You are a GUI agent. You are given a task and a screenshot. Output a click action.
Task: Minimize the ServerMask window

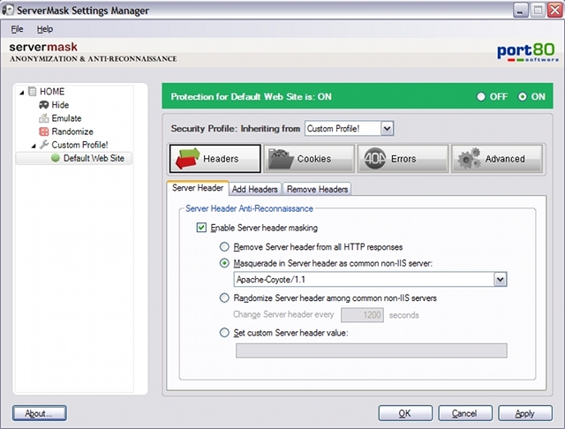[x=520, y=11]
